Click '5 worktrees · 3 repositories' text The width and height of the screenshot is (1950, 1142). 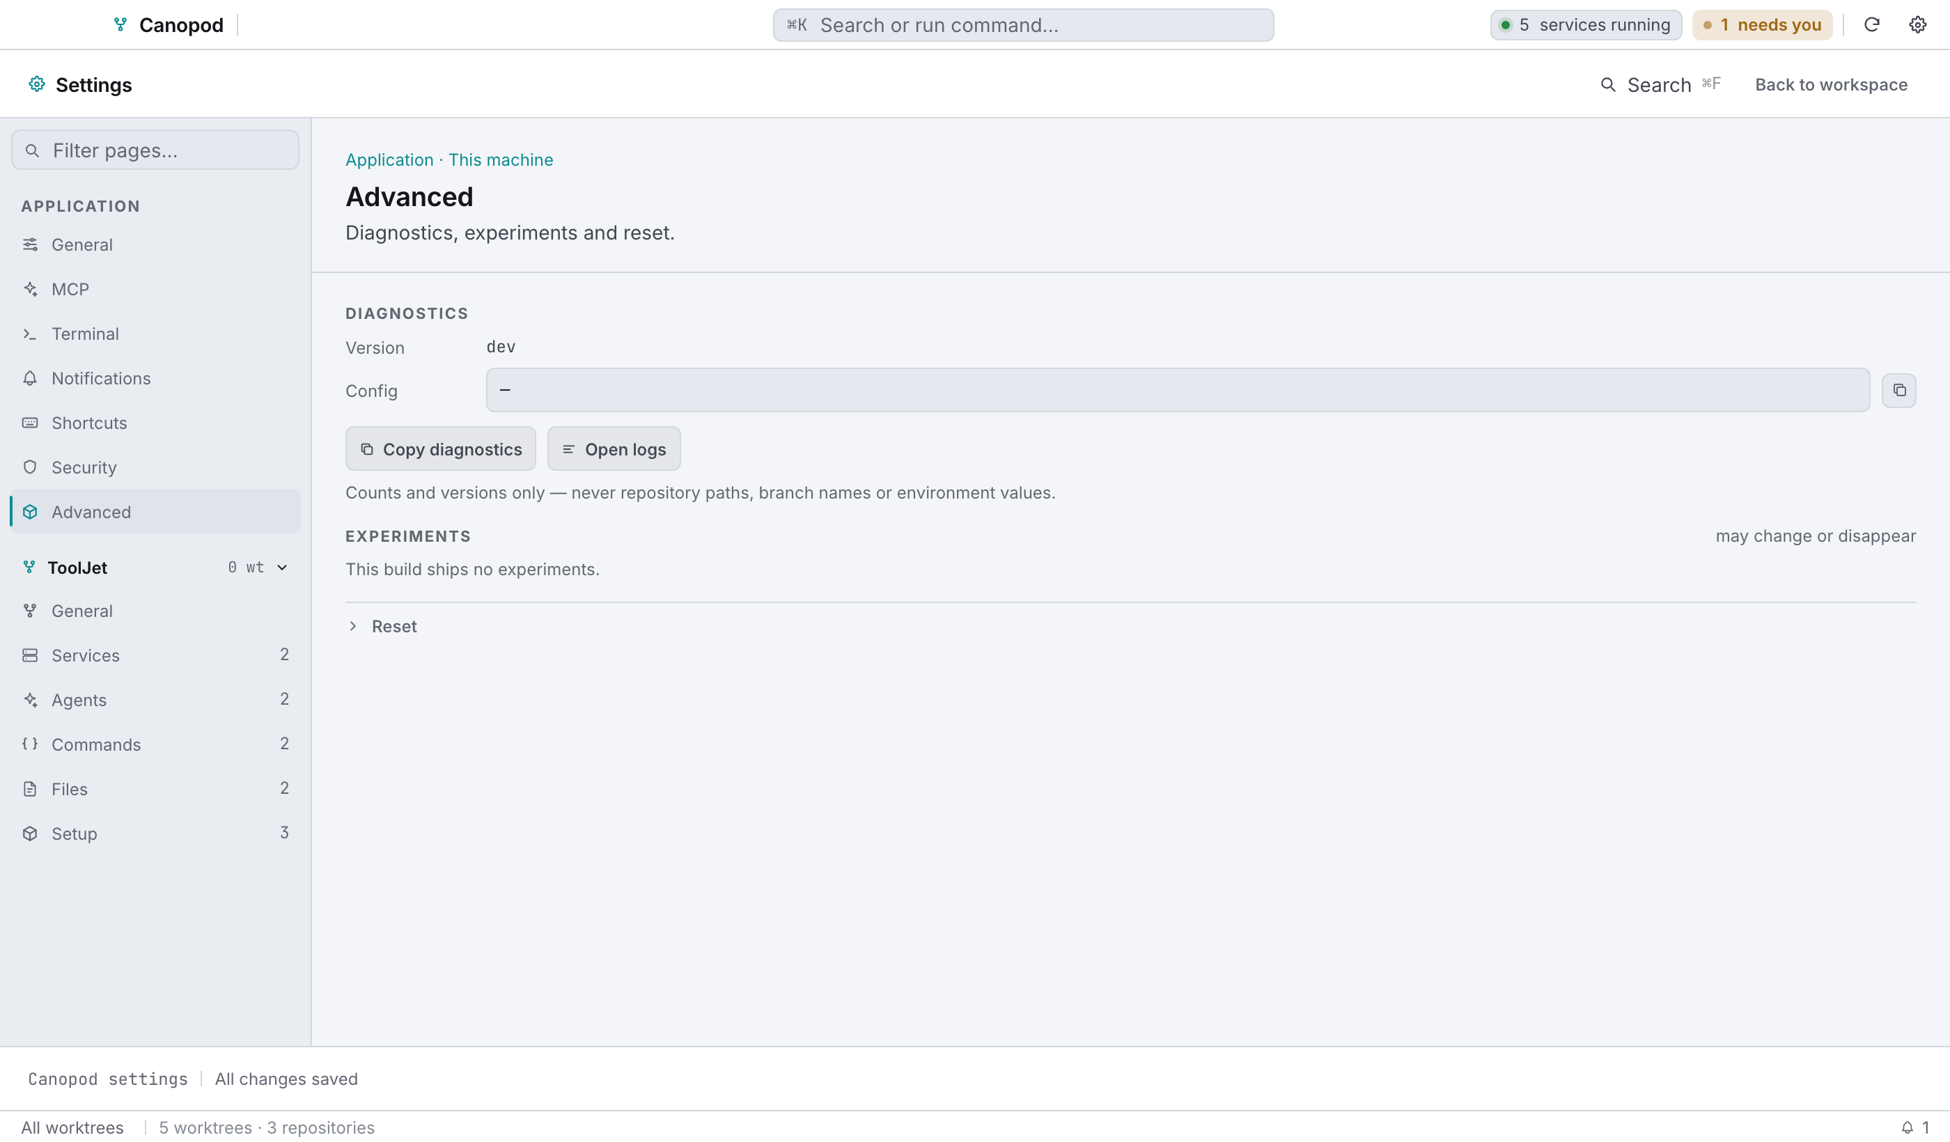point(267,1127)
